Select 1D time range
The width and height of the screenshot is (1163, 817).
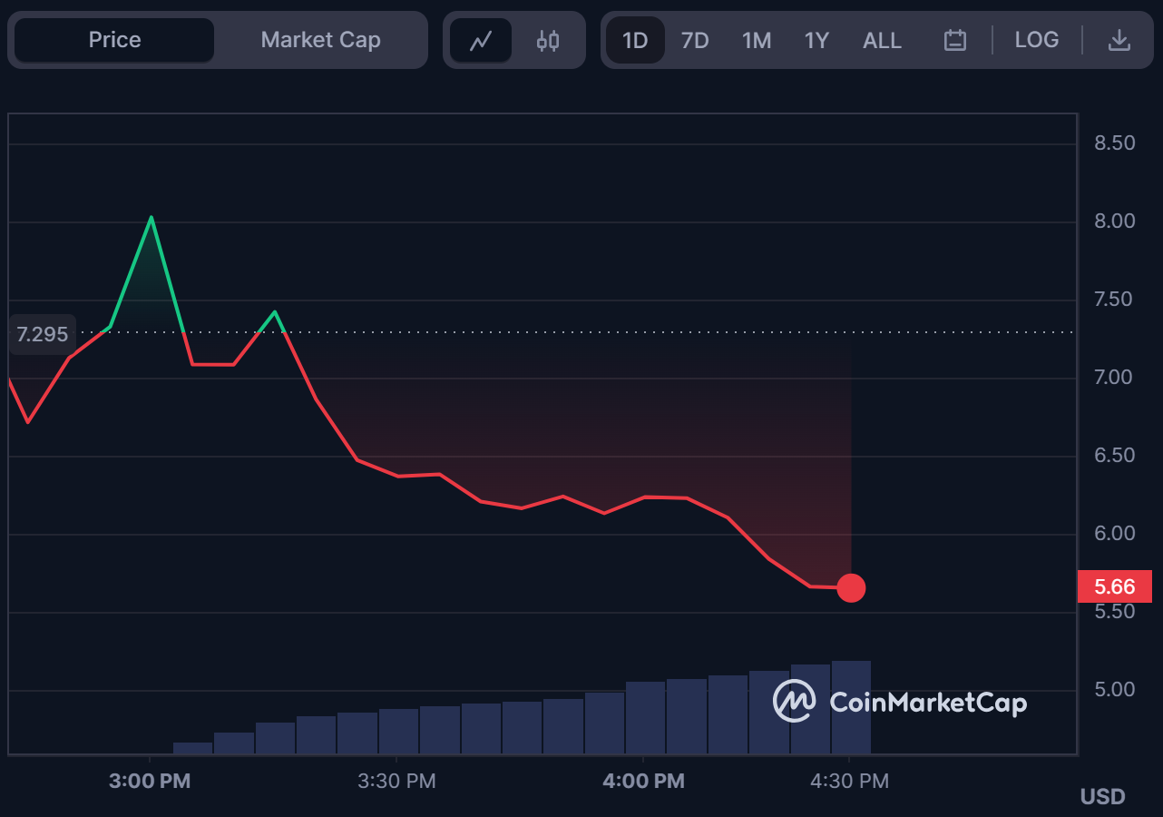click(x=635, y=40)
